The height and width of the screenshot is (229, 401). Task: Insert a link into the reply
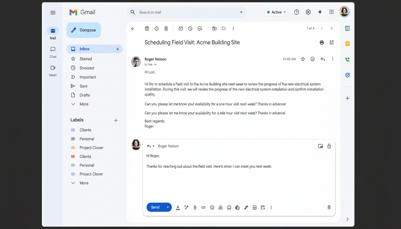[x=203, y=207]
